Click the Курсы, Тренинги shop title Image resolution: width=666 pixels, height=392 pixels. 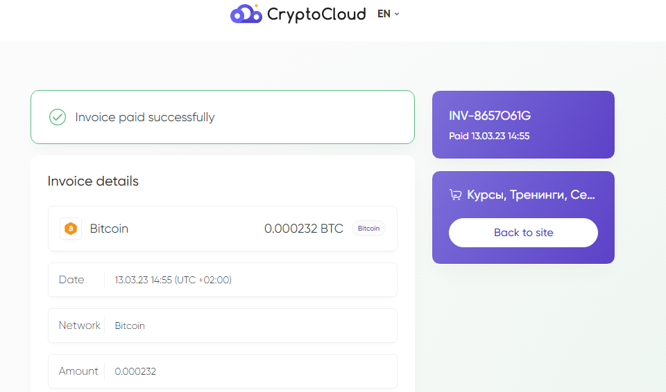click(x=531, y=195)
